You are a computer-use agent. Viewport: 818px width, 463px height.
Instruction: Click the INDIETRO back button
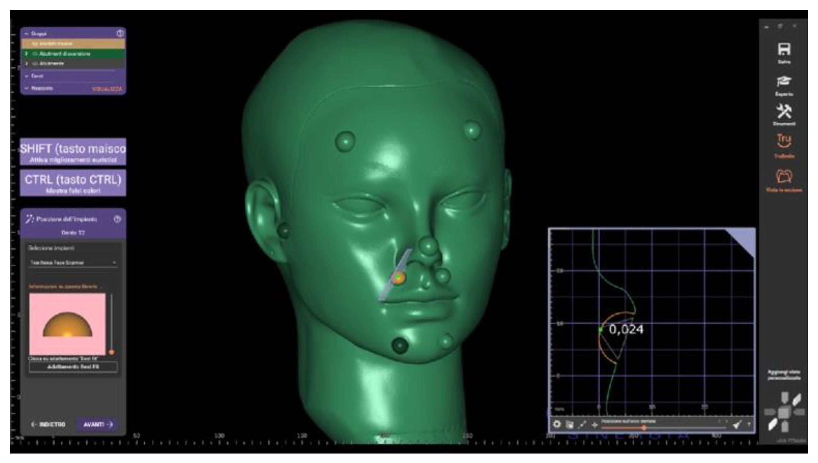point(48,424)
